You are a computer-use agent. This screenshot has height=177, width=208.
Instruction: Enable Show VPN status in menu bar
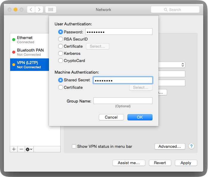point(74,146)
